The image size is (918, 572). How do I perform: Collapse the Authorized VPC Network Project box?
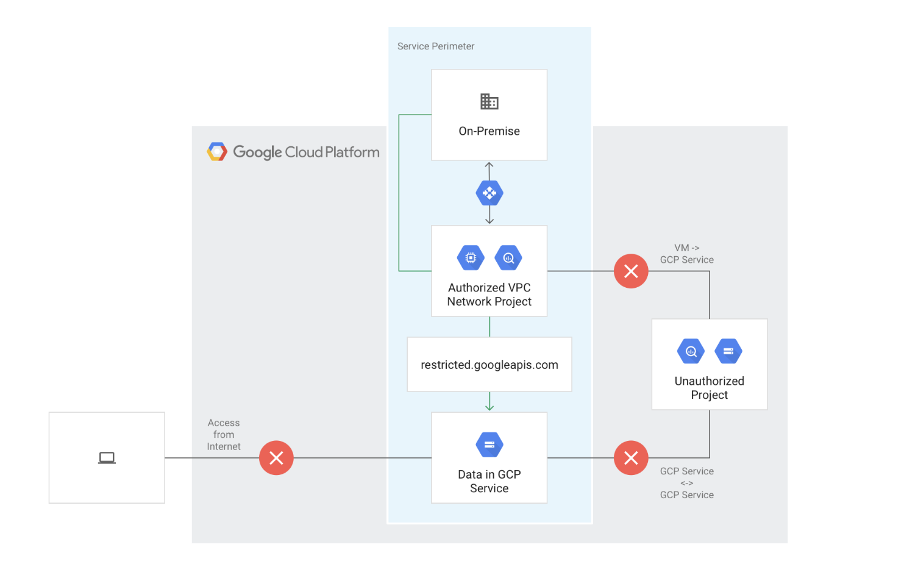(489, 271)
